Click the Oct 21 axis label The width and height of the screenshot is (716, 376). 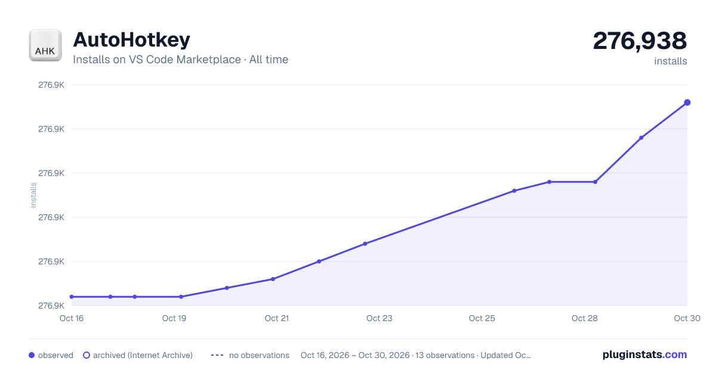pyautogui.click(x=277, y=318)
